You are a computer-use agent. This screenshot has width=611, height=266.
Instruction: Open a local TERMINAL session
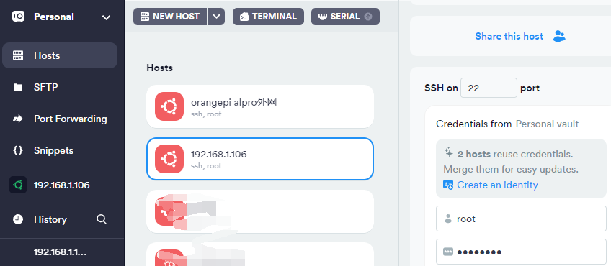pos(268,17)
